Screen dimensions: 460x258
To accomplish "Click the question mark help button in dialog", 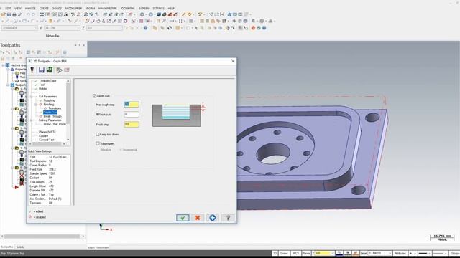I will (x=228, y=218).
